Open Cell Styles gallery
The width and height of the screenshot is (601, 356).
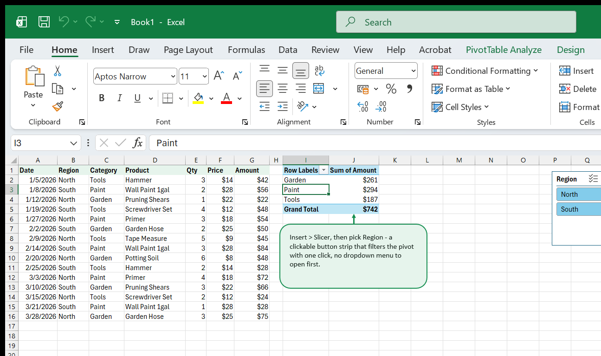click(x=460, y=107)
